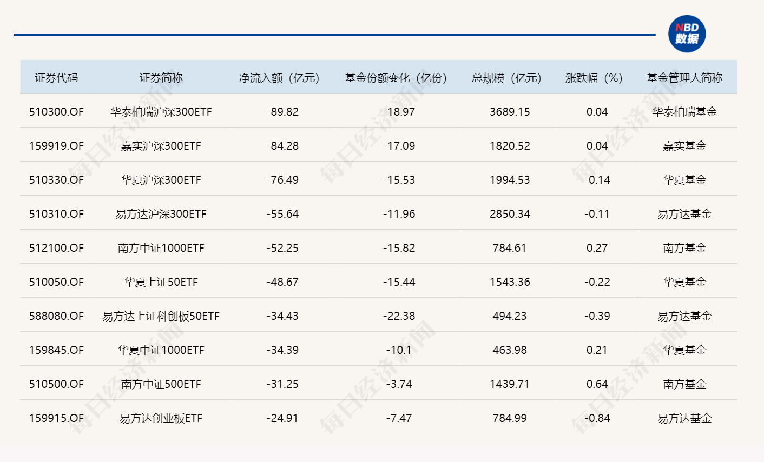Select the -89.82 net inflow cell
Image resolution: width=764 pixels, height=462 pixels.
pos(282,112)
